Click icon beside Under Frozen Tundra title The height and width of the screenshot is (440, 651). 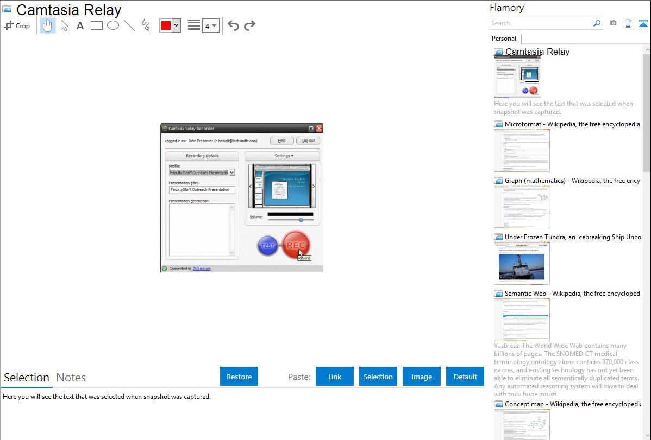pyautogui.click(x=498, y=237)
